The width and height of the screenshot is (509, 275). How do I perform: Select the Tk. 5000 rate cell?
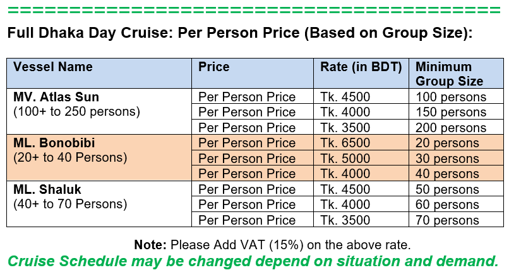click(x=361, y=158)
